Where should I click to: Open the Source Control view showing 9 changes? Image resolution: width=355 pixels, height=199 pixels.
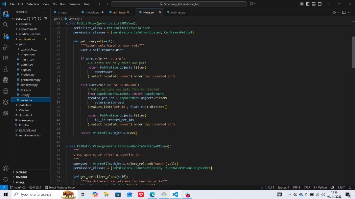coord(5,36)
